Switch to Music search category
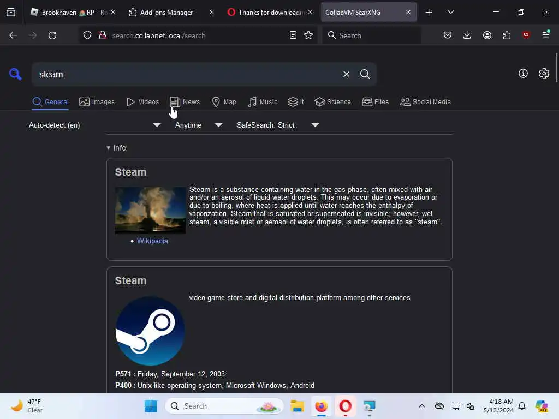The height and width of the screenshot is (419, 559). (x=263, y=102)
